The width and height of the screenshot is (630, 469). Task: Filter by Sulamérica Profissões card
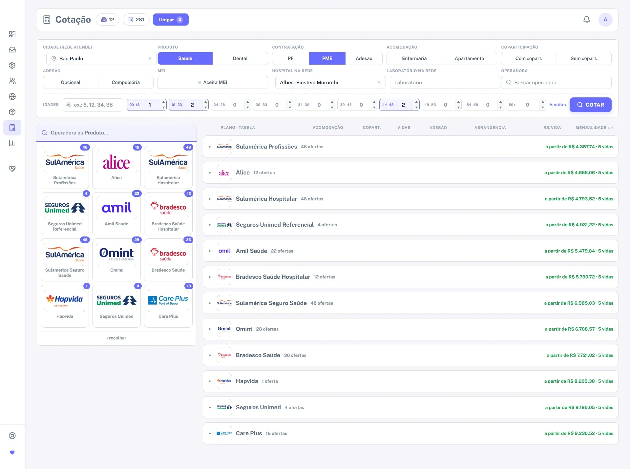pos(65,167)
